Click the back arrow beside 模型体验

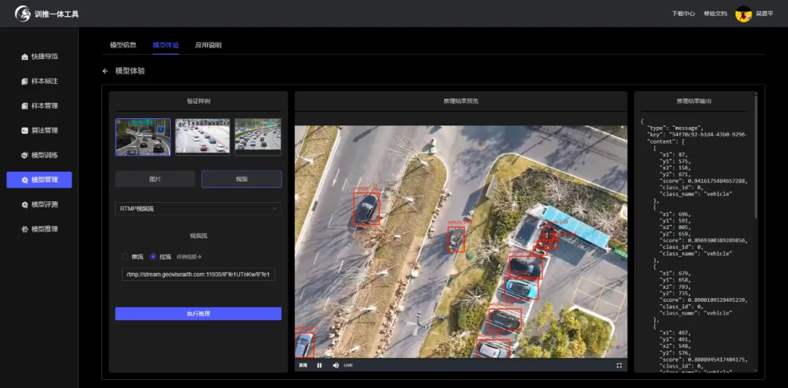point(105,71)
